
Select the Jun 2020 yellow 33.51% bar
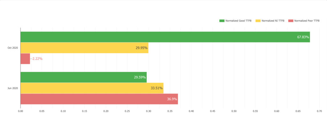pyautogui.click(x=92, y=88)
